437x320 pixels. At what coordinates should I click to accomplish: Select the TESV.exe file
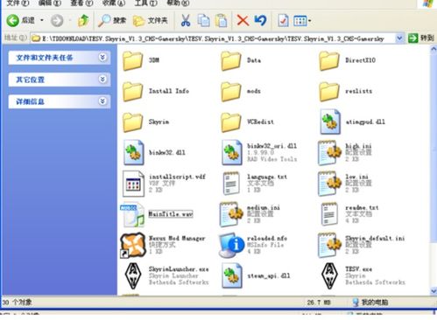tap(363, 275)
